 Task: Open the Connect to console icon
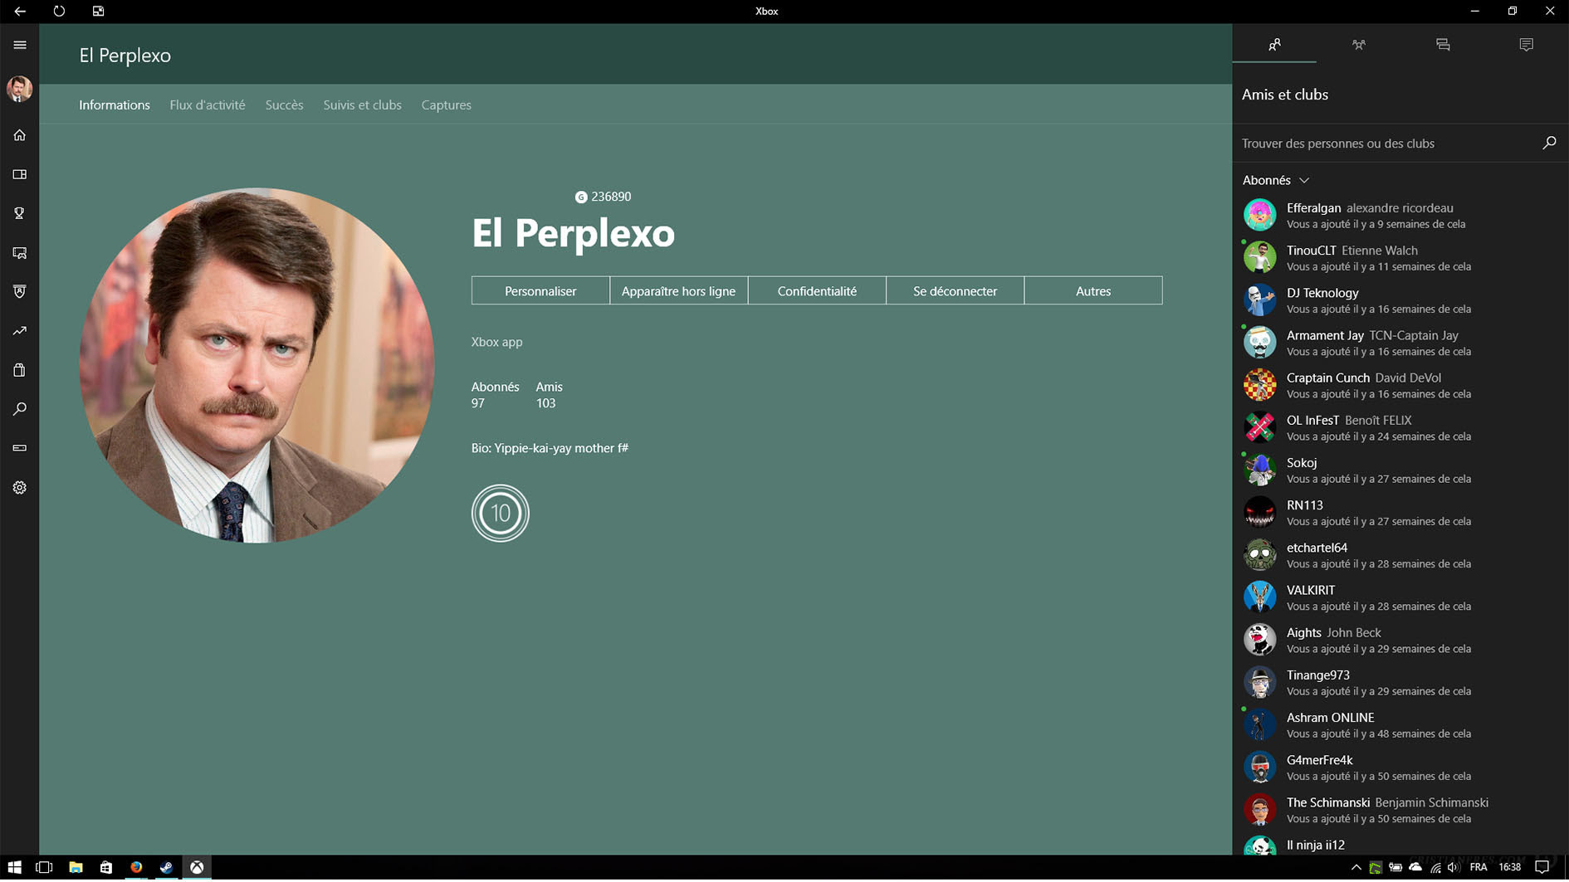tap(20, 448)
